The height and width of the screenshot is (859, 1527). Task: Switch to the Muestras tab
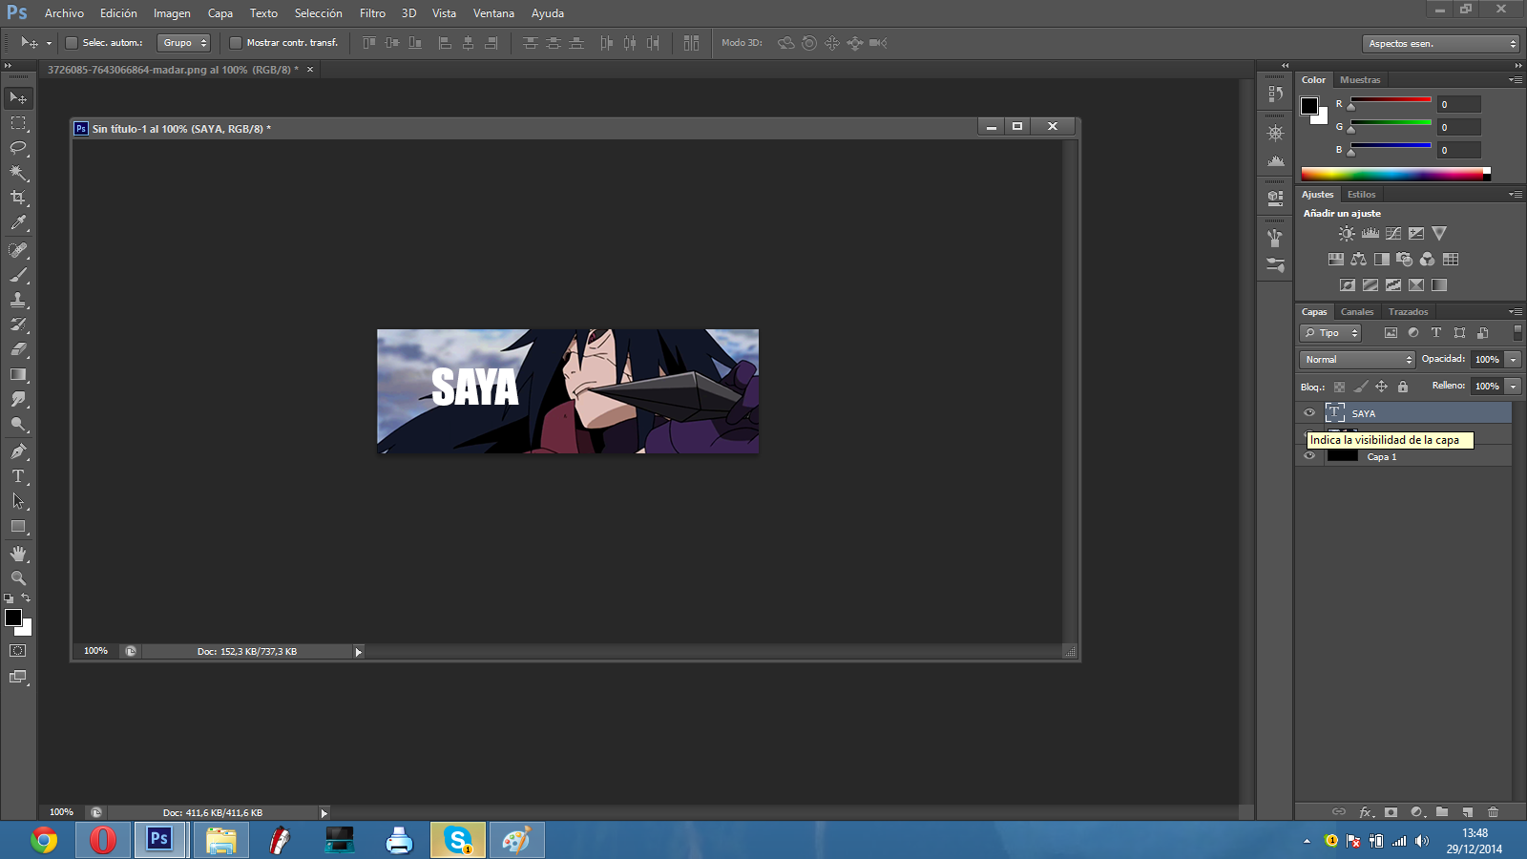pyautogui.click(x=1360, y=80)
